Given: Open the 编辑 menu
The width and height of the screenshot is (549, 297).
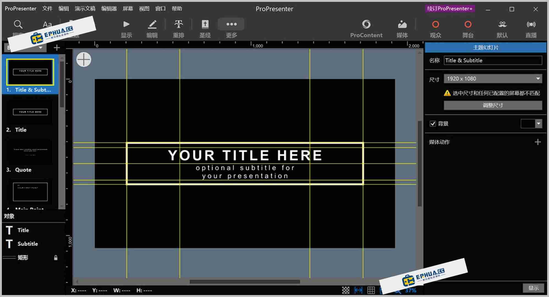Looking at the screenshot, I should 64,9.
